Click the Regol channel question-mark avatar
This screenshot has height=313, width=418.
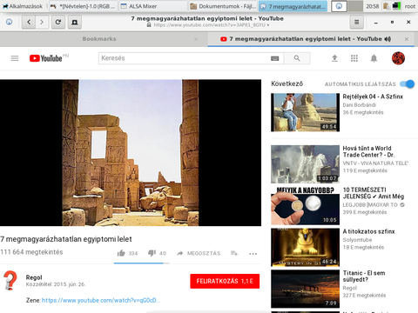coord(10,280)
